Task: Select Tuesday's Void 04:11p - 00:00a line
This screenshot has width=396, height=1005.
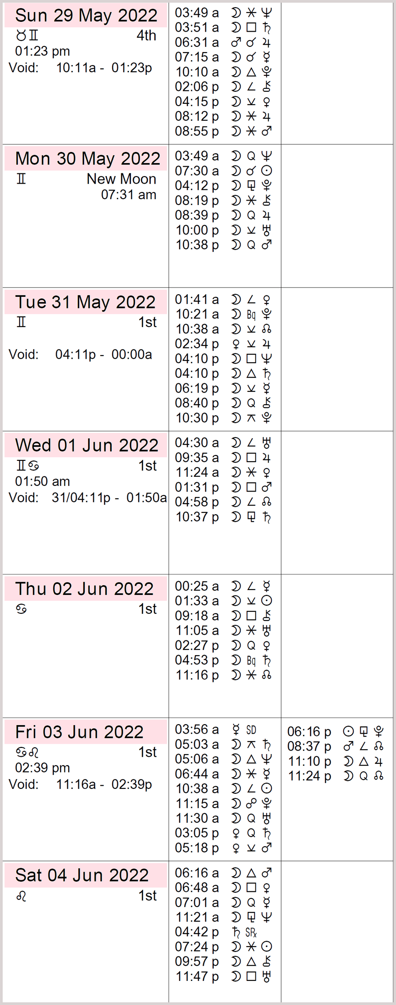Action: coord(81,354)
